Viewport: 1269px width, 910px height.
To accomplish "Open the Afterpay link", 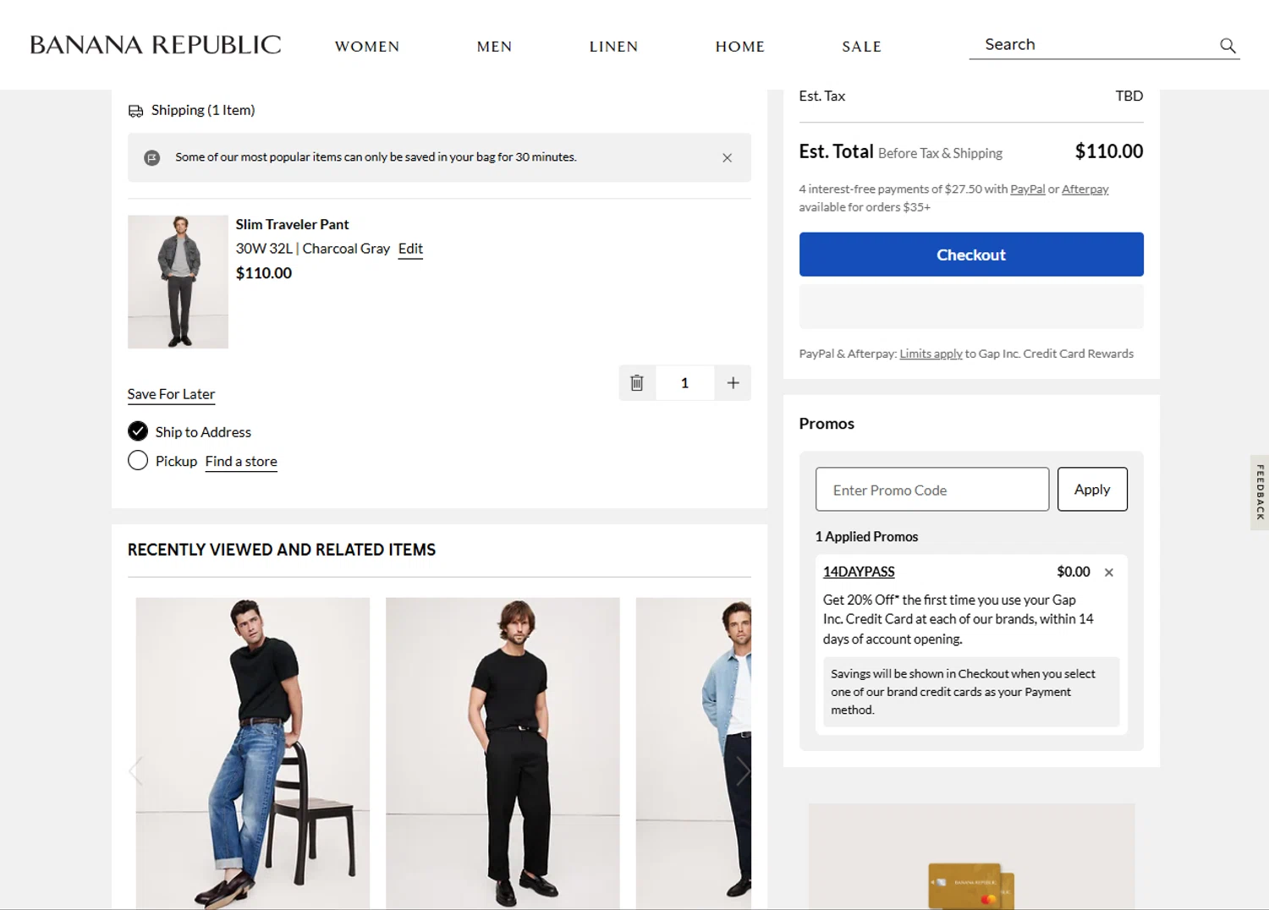I will 1085,189.
